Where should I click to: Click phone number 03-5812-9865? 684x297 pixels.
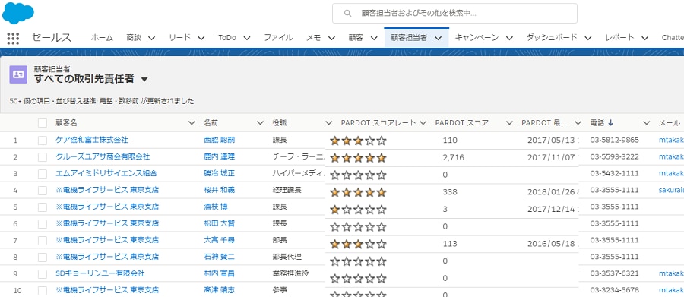click(614, 140)
